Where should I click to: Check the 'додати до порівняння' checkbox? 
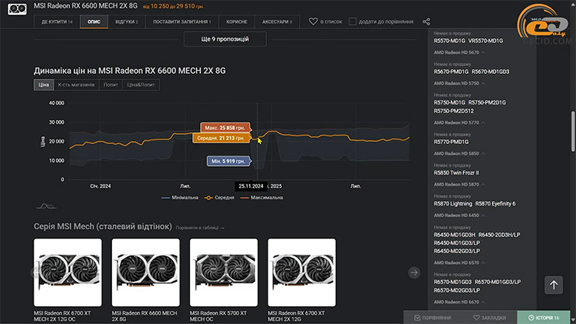click(x=353, y=22)
